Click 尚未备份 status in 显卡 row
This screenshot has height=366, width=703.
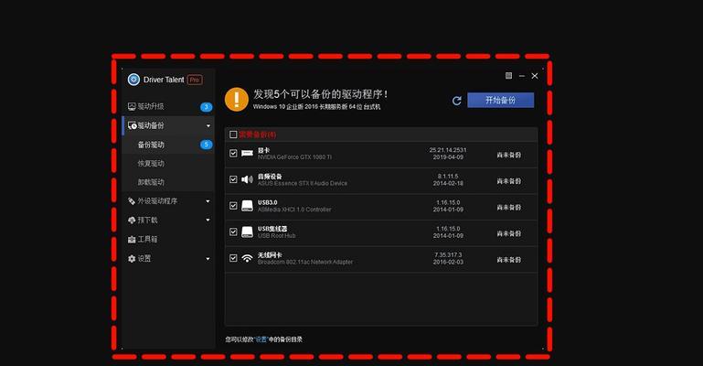(x=509, y=155)
